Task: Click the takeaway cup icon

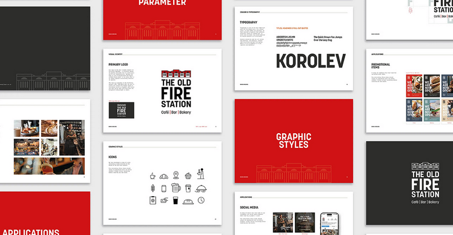Action: pyautogui.click(x=189, y=188)
